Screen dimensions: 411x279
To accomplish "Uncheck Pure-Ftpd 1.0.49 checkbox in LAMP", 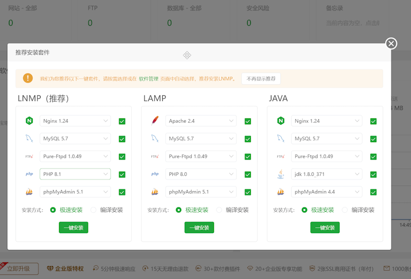I will coord(248,157).
